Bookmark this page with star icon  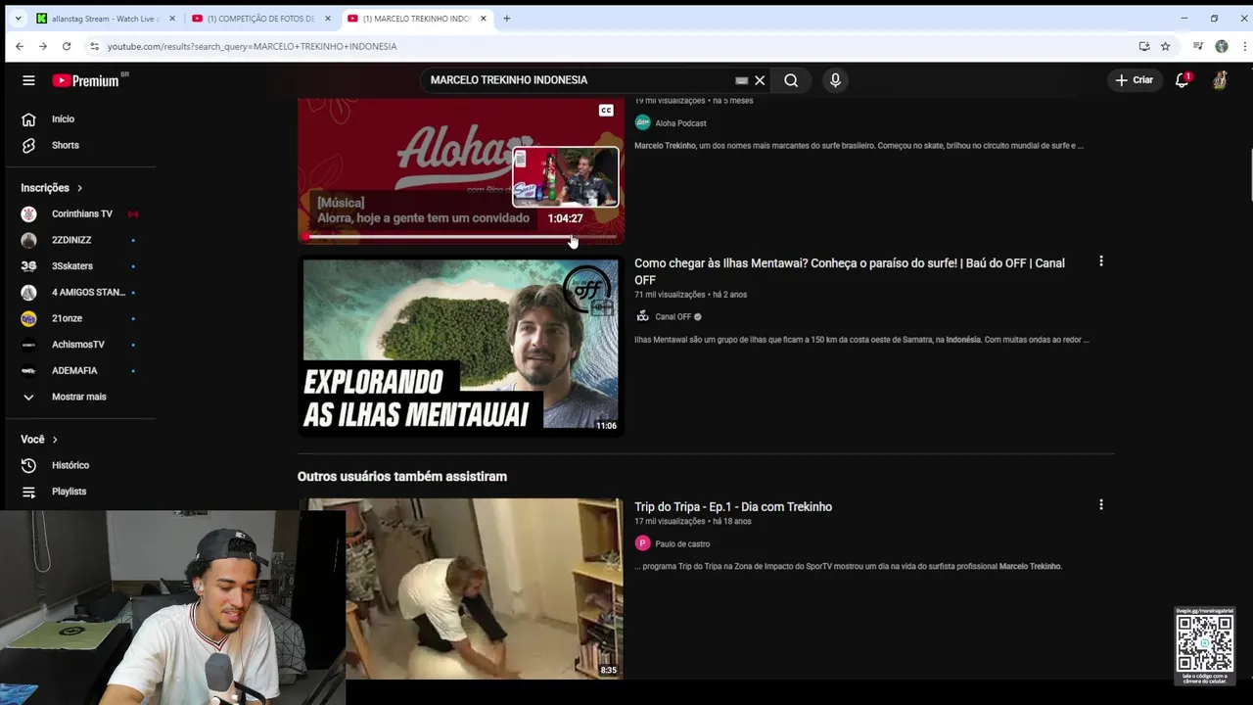[x=1165, y=46]
